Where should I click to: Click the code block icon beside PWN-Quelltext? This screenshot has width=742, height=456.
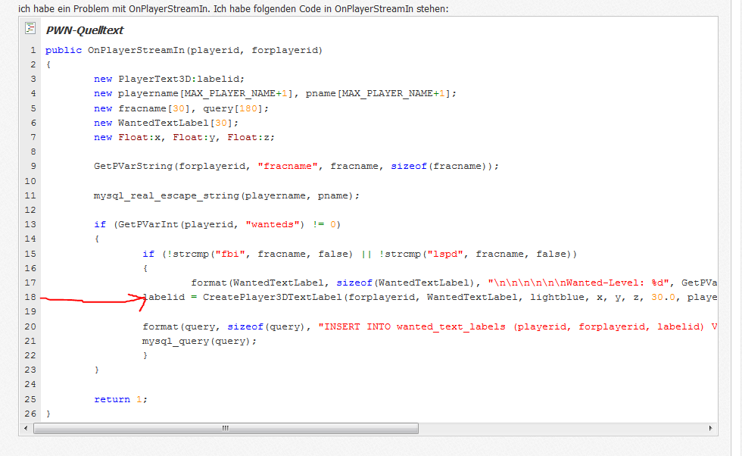(x=30, y=29)
